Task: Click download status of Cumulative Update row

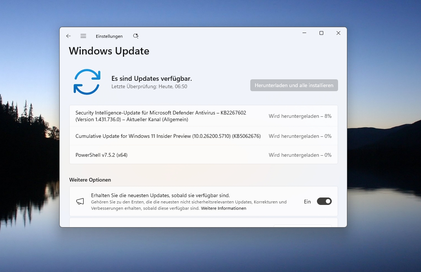Action: point(300,136)
